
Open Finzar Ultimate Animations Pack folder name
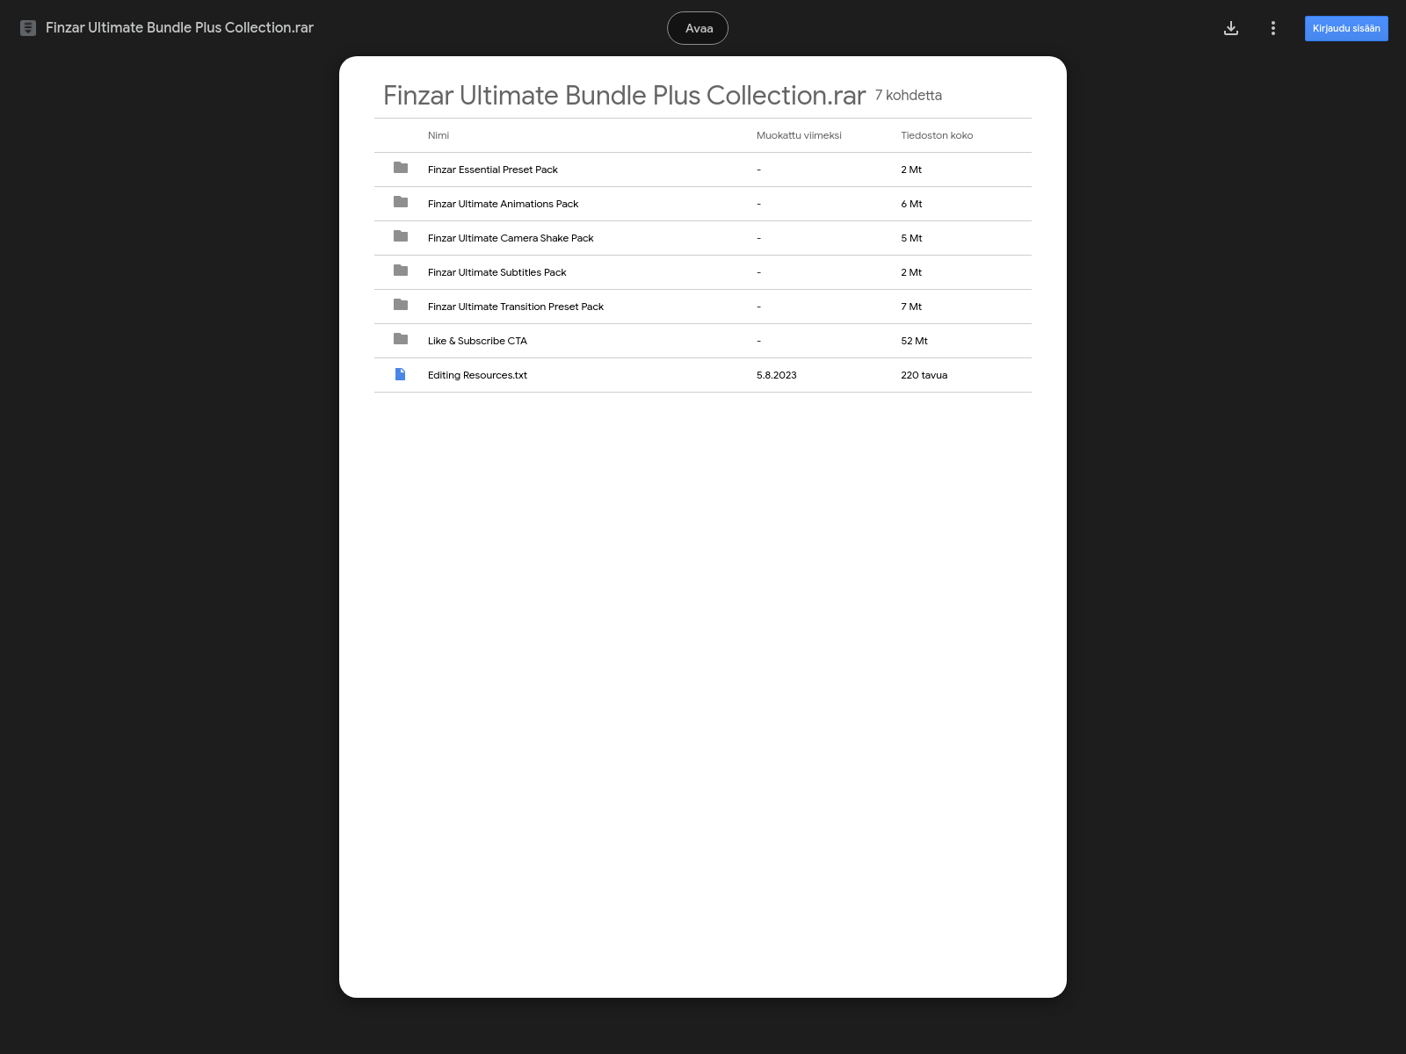(504, 204)
